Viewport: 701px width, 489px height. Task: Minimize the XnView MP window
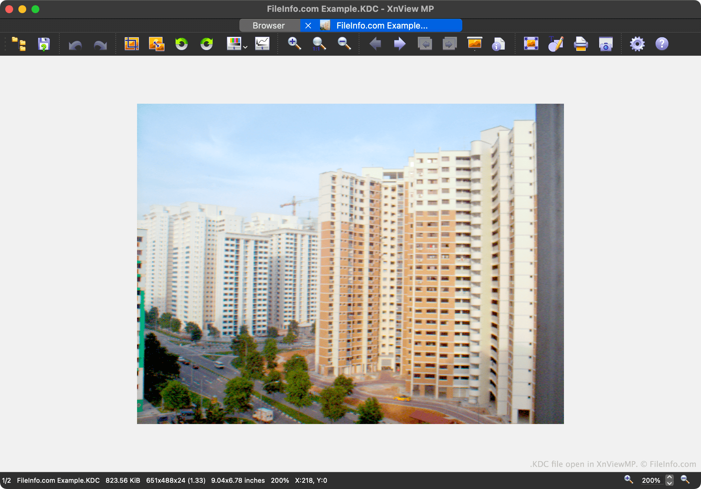[x=22, y=9]
